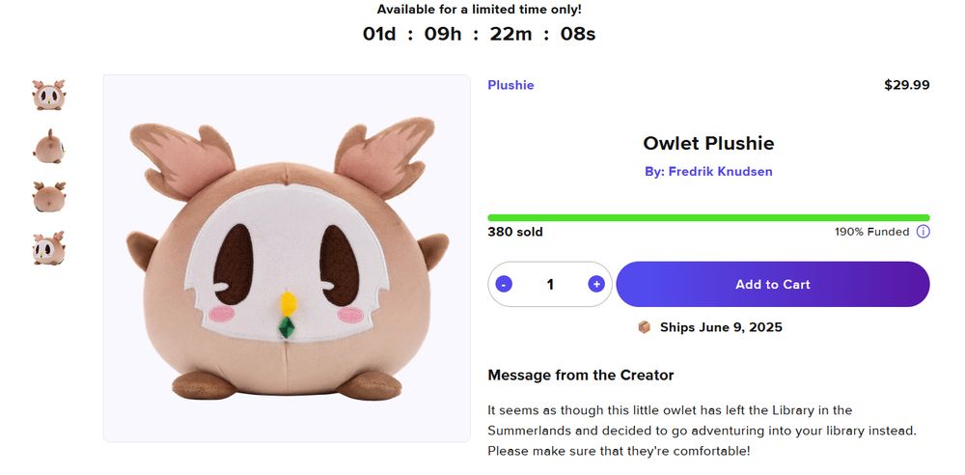Increase quantity with the plus button
The height and width of the screenshot is (475, 965).
coord(596,284)
